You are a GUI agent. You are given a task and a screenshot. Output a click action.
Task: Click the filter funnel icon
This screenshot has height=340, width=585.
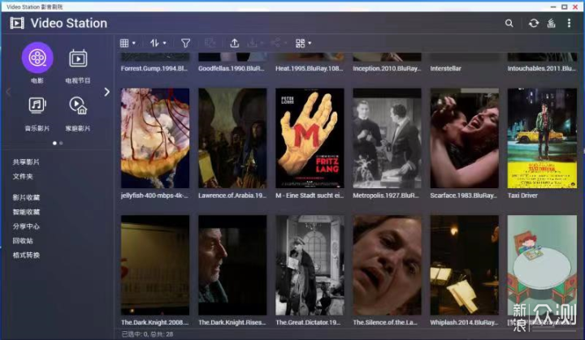coord(185,43)
